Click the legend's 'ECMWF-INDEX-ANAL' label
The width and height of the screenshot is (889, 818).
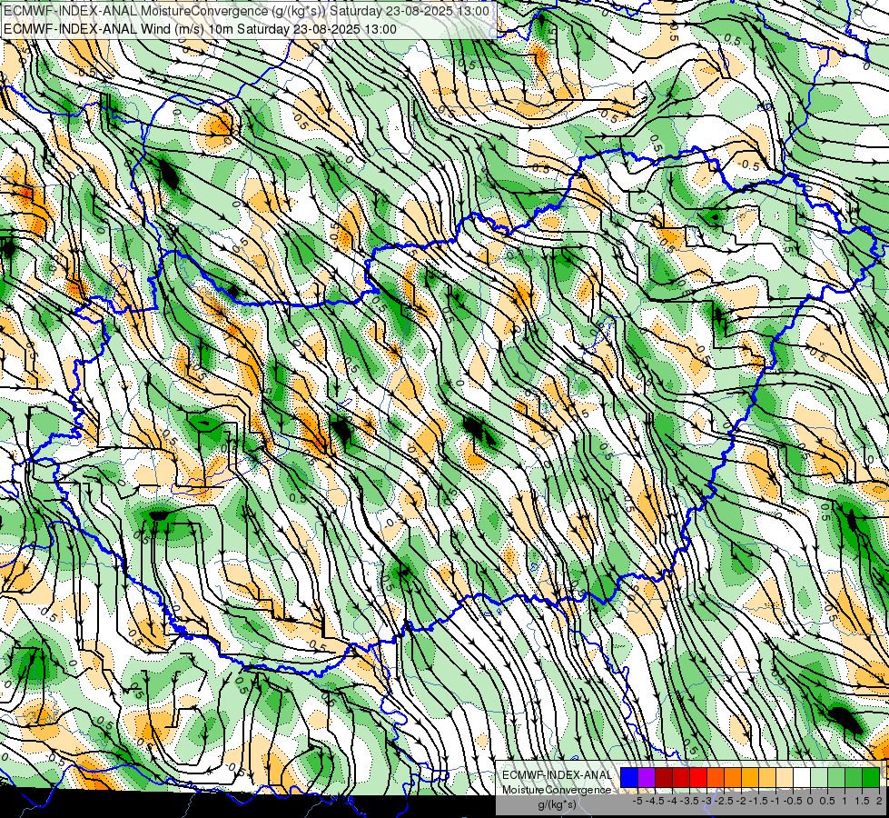pos(557,775)
